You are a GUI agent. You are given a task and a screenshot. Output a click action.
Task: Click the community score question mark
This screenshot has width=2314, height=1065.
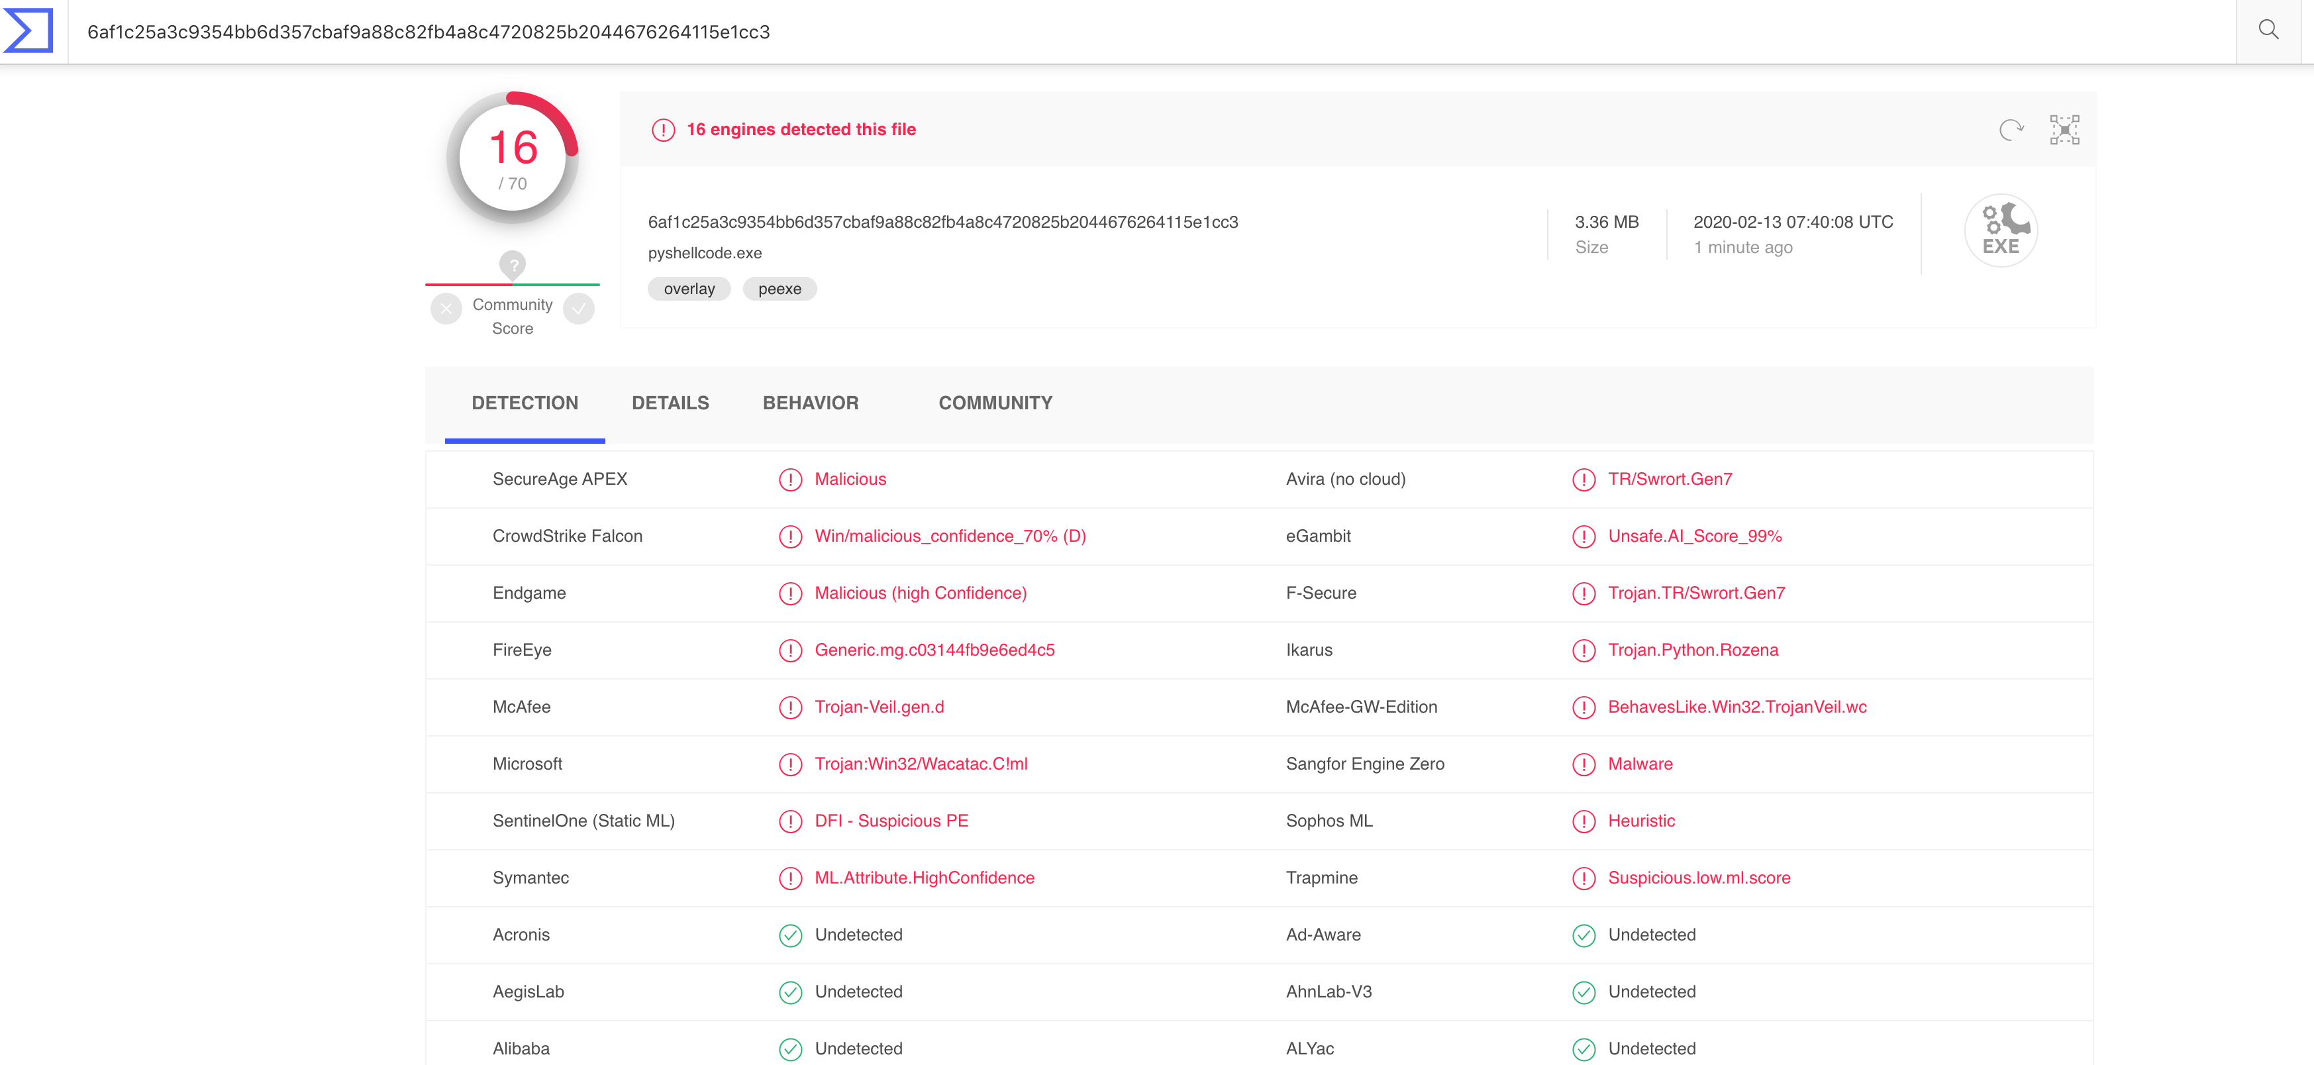point(513,265)
